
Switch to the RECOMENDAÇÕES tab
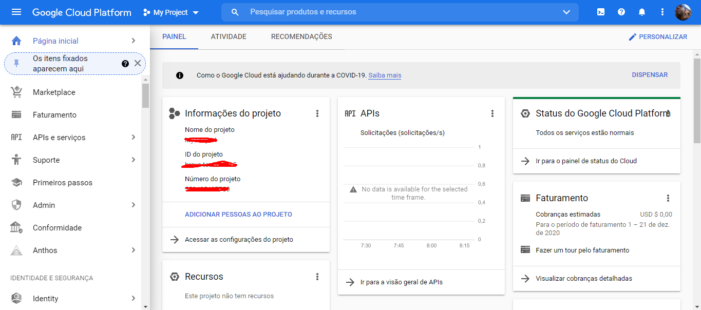pyautogui.click(x=301, y=37)
